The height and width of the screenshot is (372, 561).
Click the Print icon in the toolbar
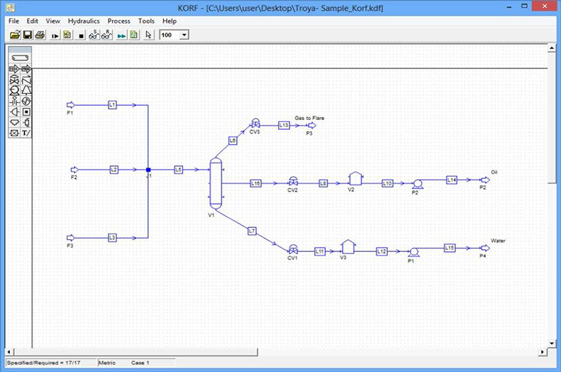[40, 35]
